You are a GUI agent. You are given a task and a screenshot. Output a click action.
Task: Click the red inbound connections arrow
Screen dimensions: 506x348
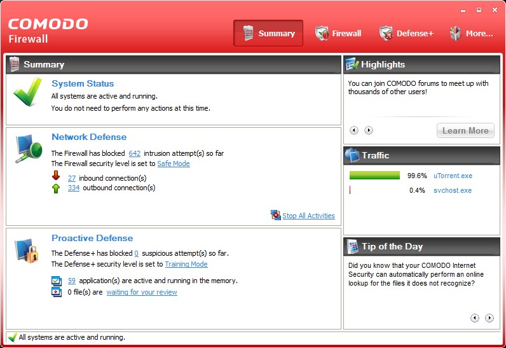point(56,176)
